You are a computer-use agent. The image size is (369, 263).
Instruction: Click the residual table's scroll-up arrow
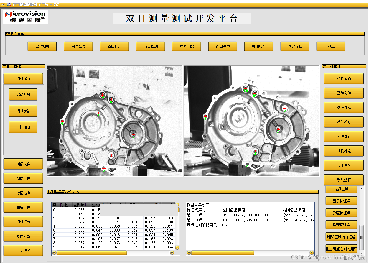coord(177,204)
